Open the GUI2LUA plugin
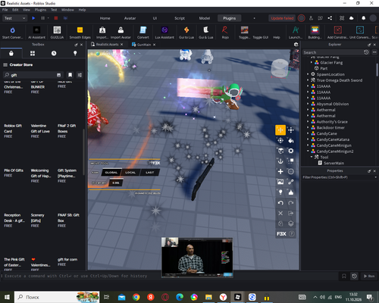 pyautogui.click(x=57, y=33)
